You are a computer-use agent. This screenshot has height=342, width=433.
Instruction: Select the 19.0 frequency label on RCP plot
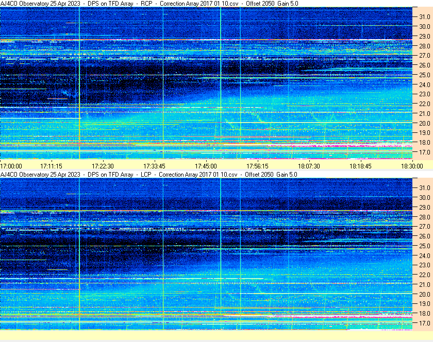(x=425, y=133)
